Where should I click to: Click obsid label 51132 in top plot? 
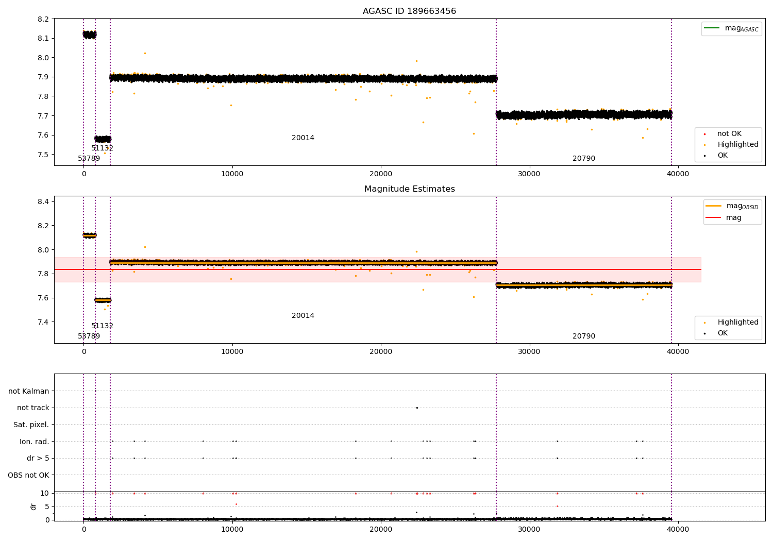coord(102,148)
